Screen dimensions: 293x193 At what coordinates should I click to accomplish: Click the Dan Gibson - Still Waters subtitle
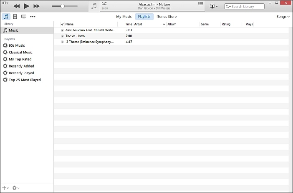click(154, 8)
